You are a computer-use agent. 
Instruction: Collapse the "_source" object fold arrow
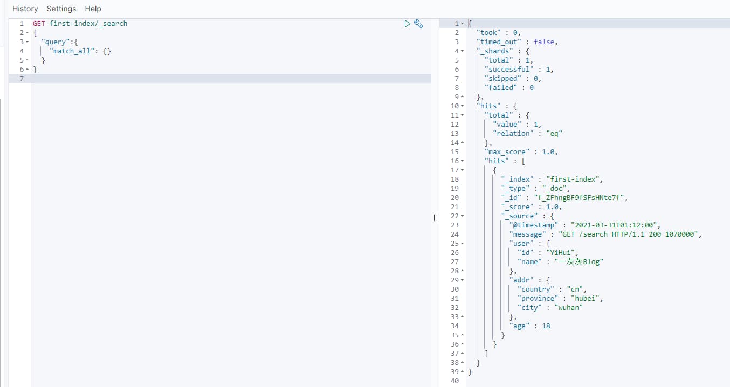point(462,216)
